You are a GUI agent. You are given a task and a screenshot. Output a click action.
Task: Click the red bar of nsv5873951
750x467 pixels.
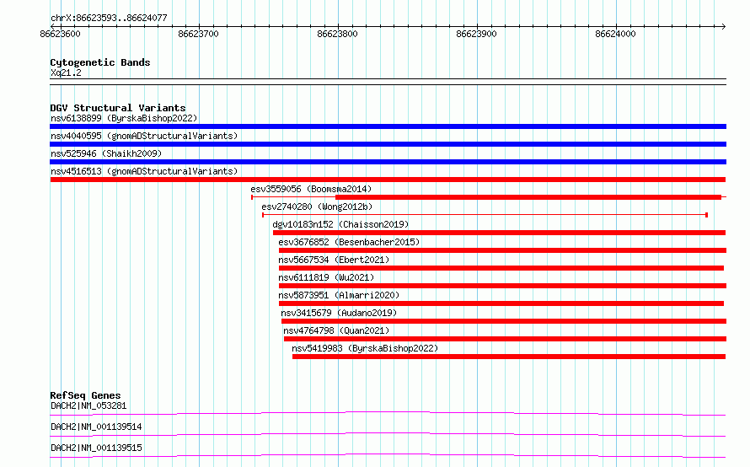(501, 303)
